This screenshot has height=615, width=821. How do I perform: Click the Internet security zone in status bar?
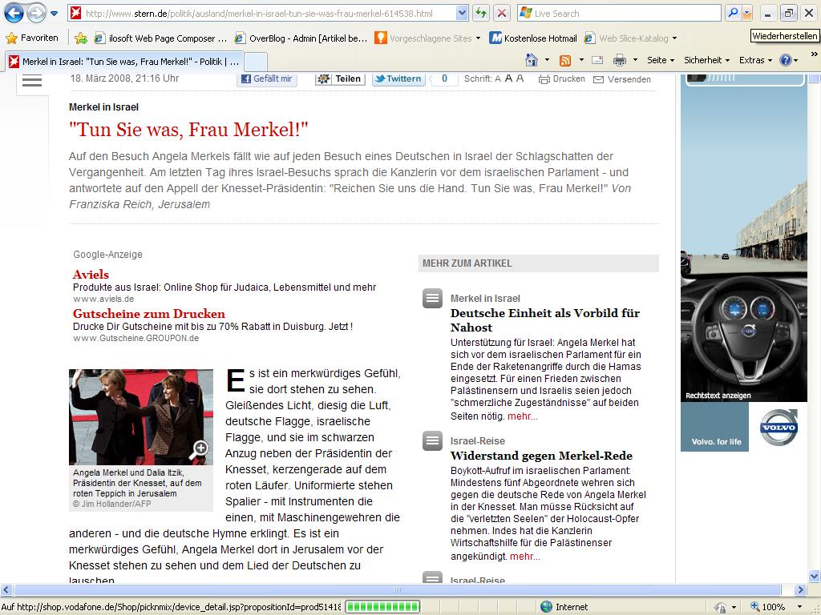[x=564, y=607]
